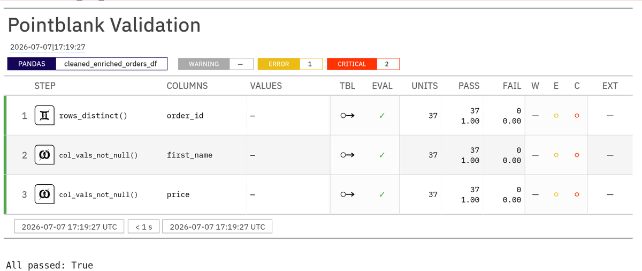The height and width of the screenshot is (271, 642).
Task: Click the CRITICAL threshold value 2
Action: (387, 64)
